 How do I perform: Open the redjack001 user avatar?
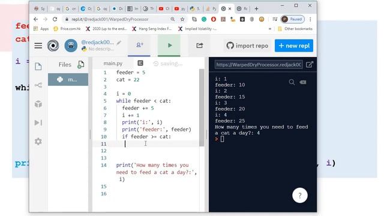pyautogui.click(x=71, y=46)
